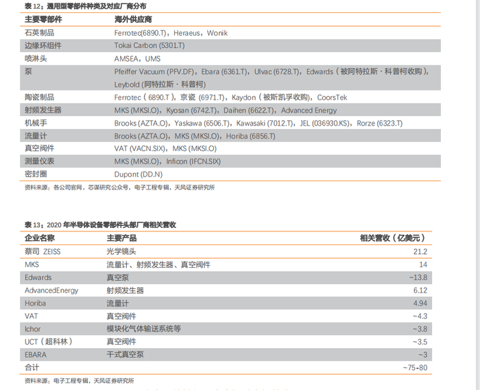Click the 主要零部件 column header
Screen dimensions: 480x390
point(43,20)
